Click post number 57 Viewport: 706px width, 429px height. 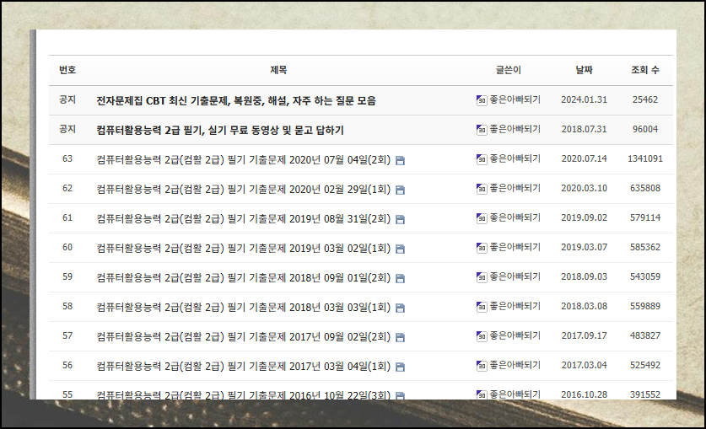[x=67, y=336]
